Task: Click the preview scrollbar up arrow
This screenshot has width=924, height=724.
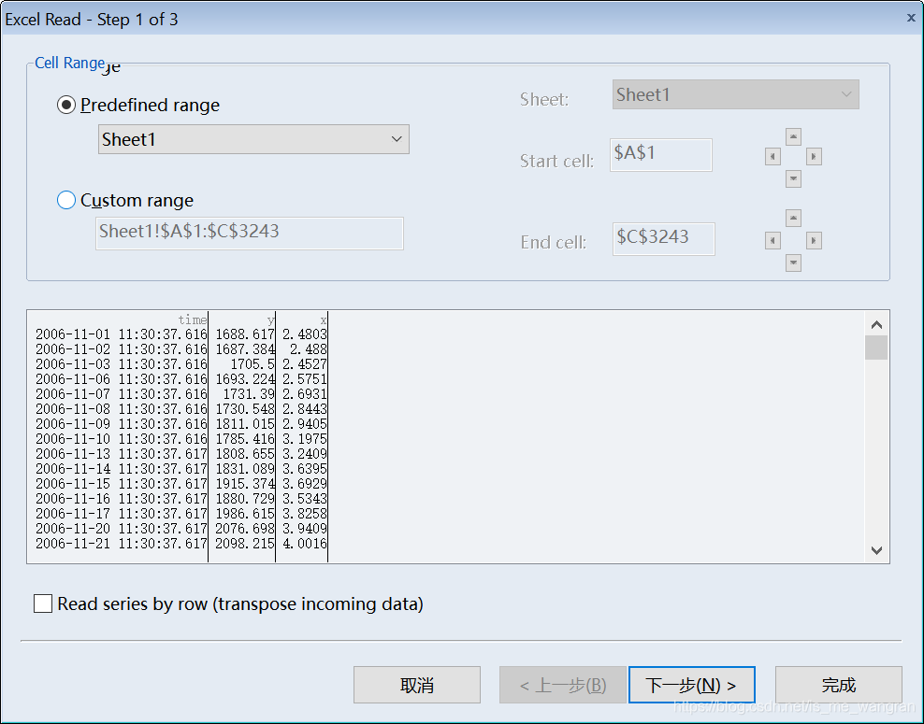Action: pos(876,324)
